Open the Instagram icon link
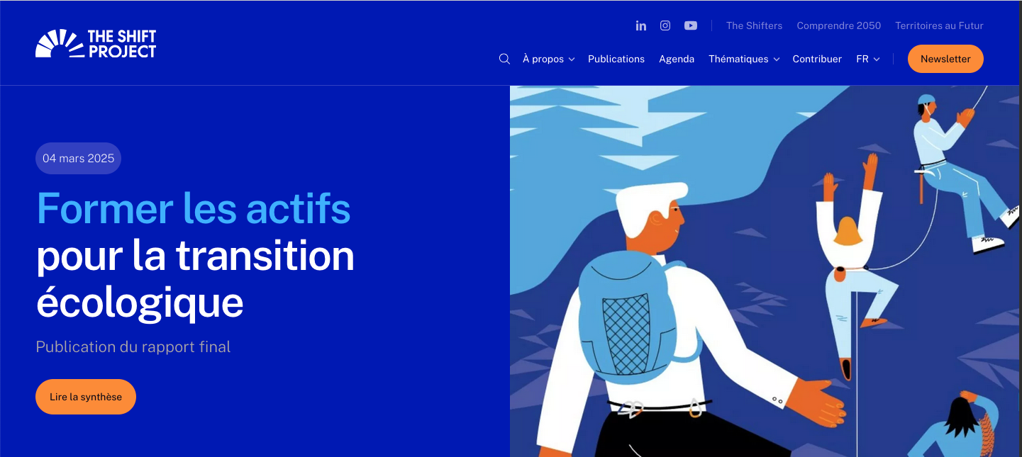 [x=665, y=26]
